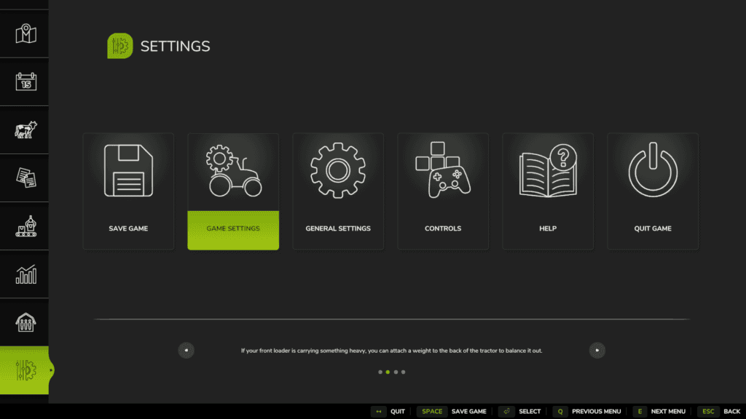Open Help via the question-mark book tile
This screenshot has height=419, width=746.
pyautogui.click(x=548, y=191)
